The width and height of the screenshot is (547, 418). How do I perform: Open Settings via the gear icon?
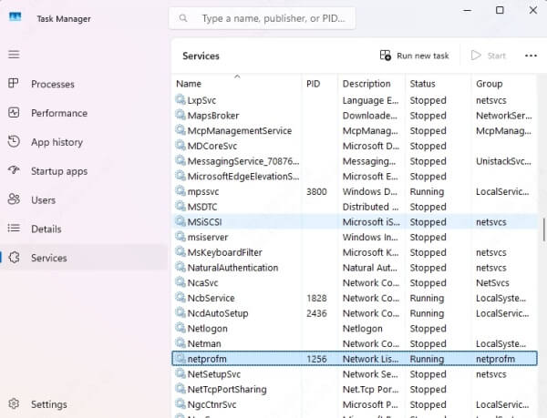coord(14,404)
